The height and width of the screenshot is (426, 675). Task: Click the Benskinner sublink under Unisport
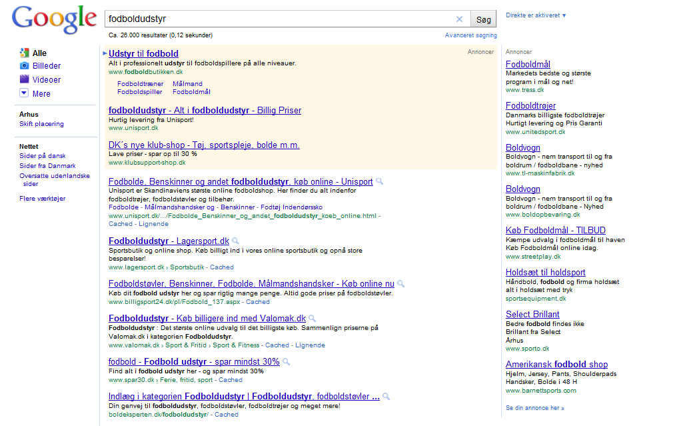238,207
